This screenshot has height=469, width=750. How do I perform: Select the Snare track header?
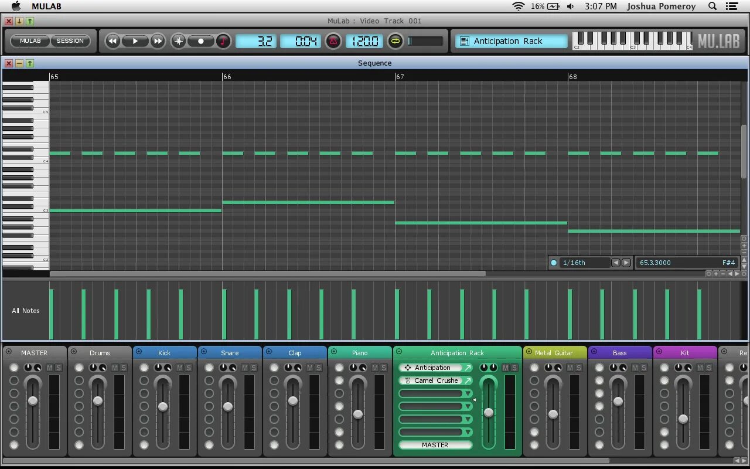(x=230, y=352)
